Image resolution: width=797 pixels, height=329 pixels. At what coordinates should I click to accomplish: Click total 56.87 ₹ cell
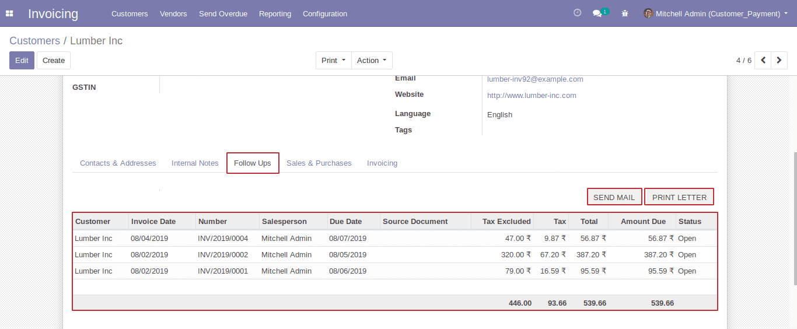593,239
